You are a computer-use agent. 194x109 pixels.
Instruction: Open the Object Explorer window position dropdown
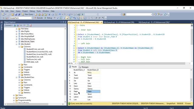tap(61, 22)
